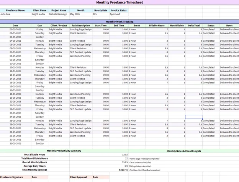Select the Date cell beside Client Approval

pyautogui.click(x=101, y=177)
